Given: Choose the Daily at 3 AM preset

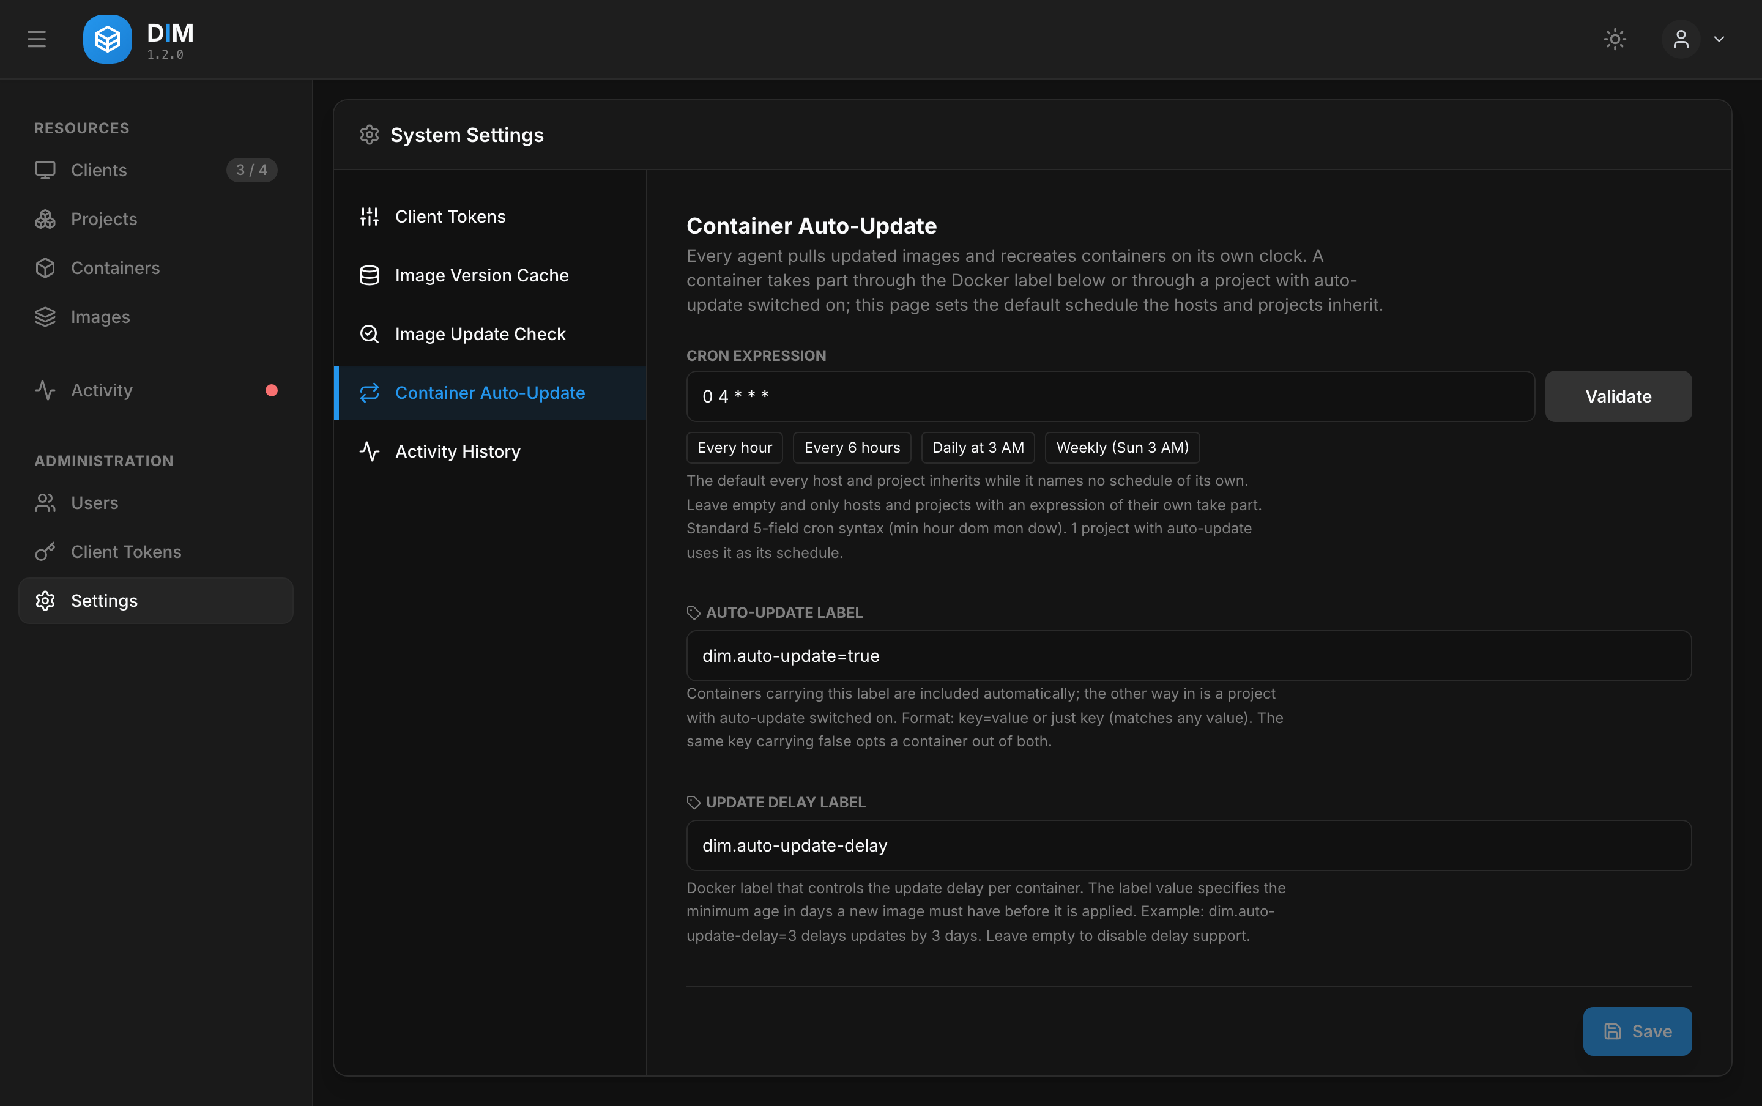Looking at the screenshot, I should (x=978, y=448).
